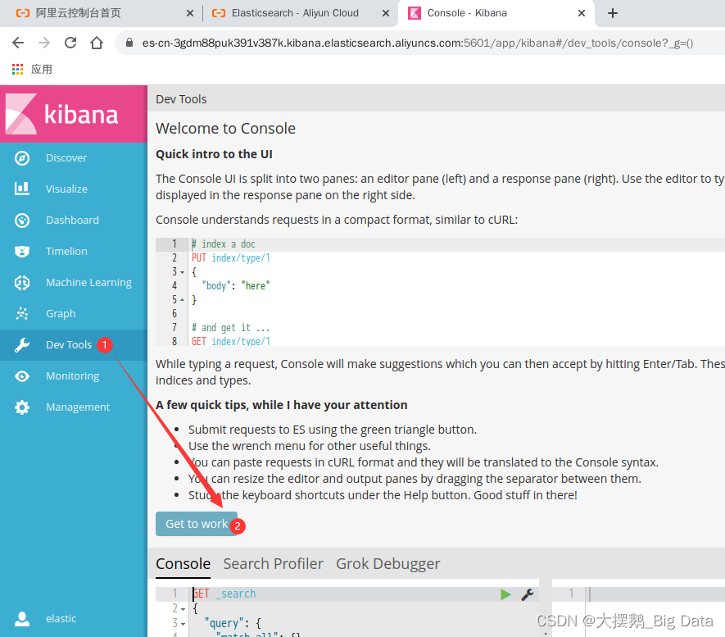Click the Timelion bear icon
Image resolution: width=725 pixels, height=637 pixels.
coord(22,251)
